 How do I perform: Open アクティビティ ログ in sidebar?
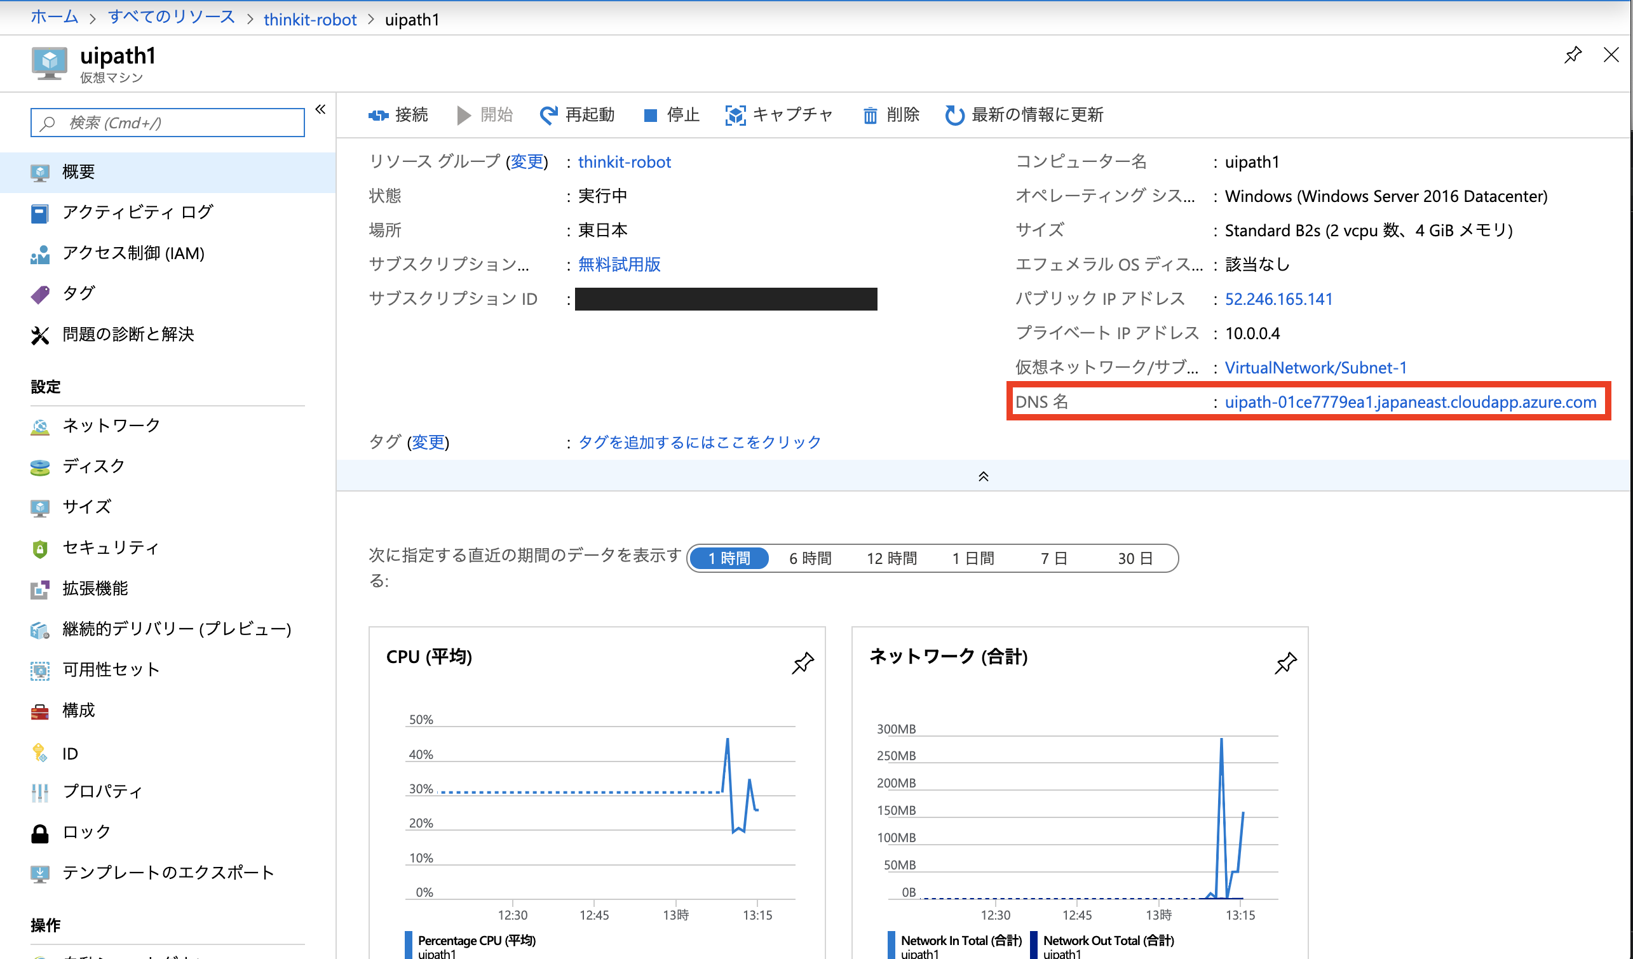tap(137, 212)
